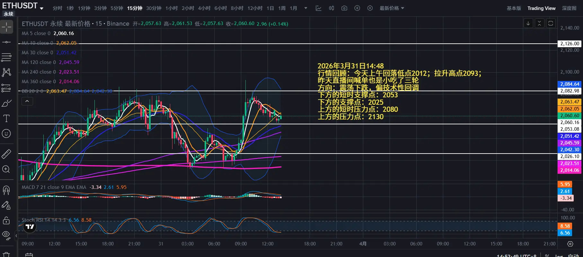Open the axis settings gear icon
The image size is (583, 257).
click(570, 244)
